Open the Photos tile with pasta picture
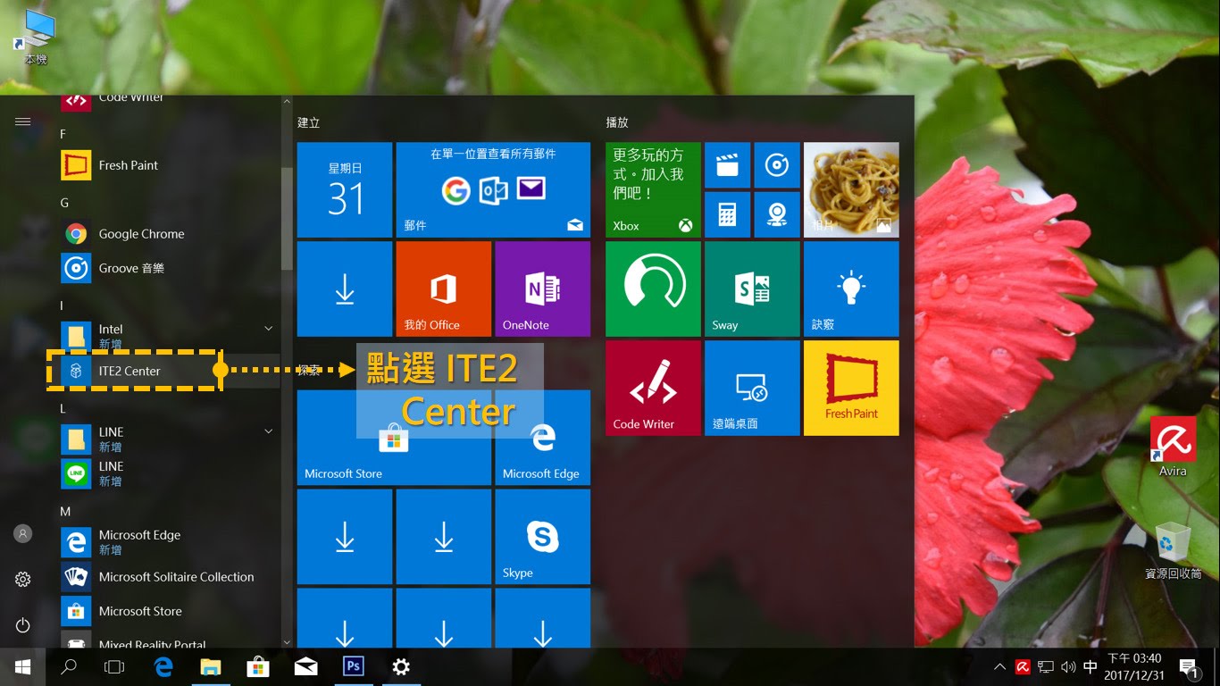The height and width of the screenshot is (686, 1220). coord(851,189)
